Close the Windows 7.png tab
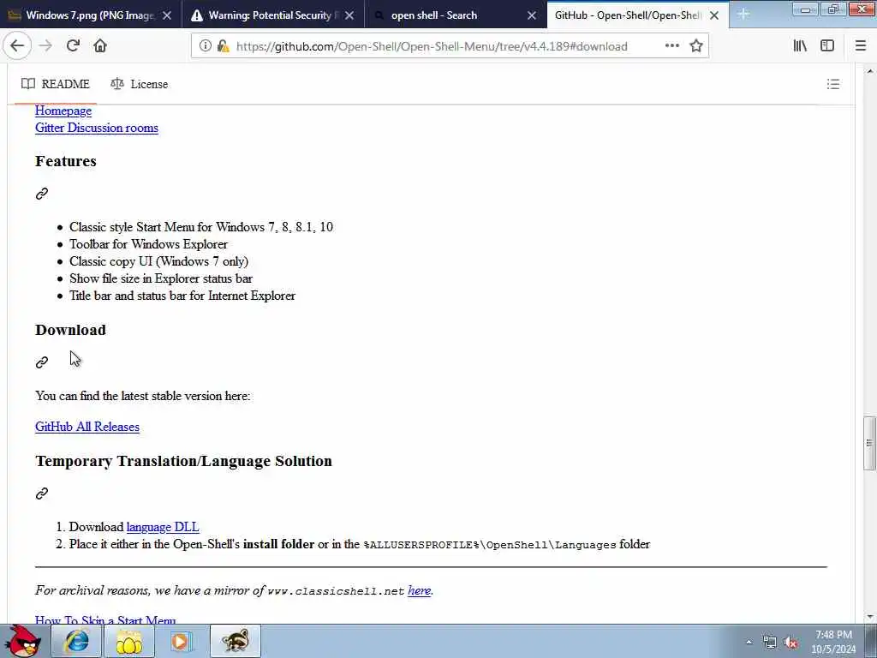Viewport: 877px width, 658px height. pos(167,15)
